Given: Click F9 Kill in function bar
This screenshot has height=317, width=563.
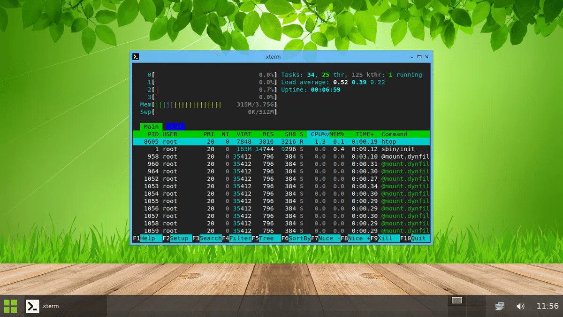Looking at the screenshot, I should coord(385,238).
